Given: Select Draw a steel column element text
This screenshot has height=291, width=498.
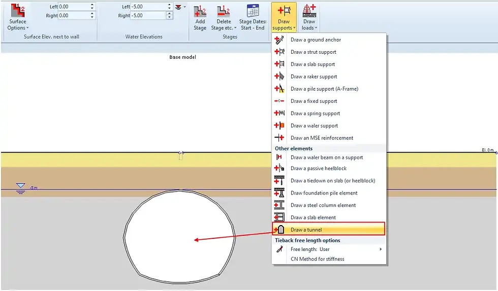Looking at the screenshot, I should (323, 205).
